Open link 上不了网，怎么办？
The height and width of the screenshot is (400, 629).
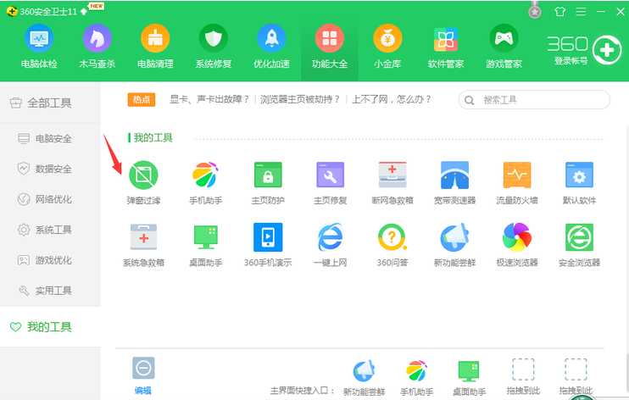pos(391,99)
